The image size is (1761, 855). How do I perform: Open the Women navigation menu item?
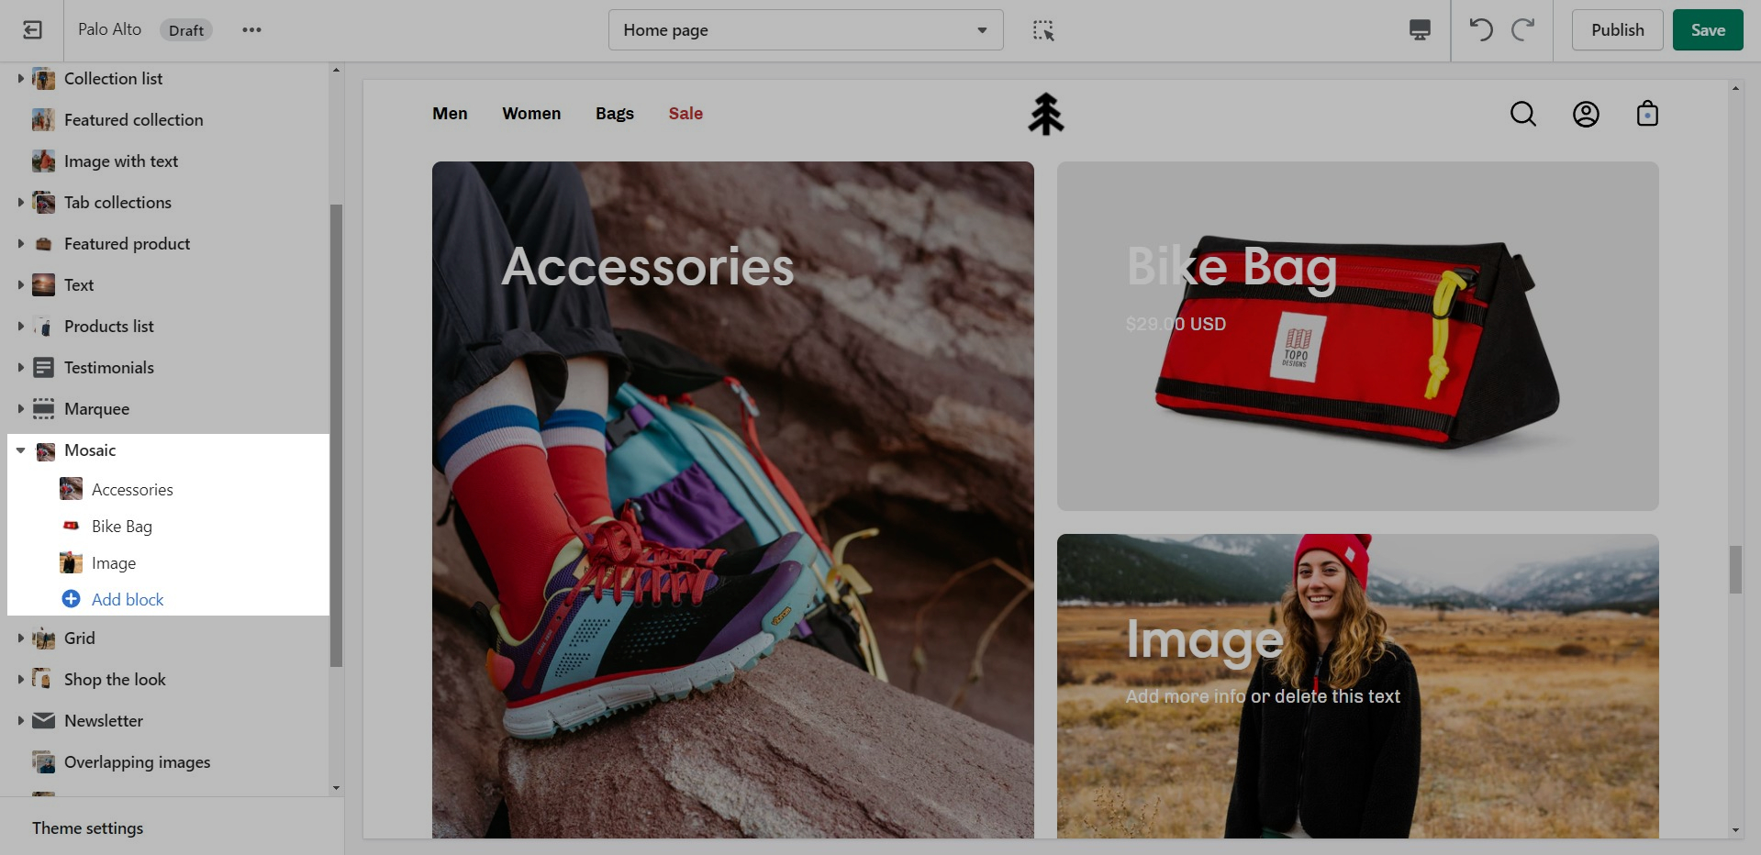click(531, 114)
